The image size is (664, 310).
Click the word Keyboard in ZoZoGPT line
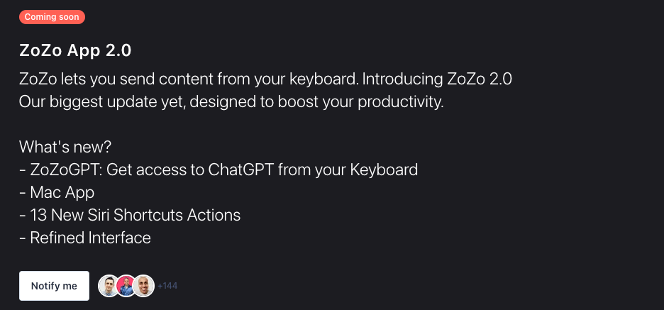coord(384,170)
